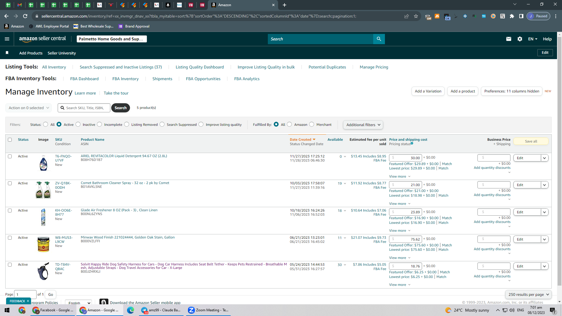Open the Action on 0 selected dropdown
This screenshot has width=562, height=316.
click(28, 108)
